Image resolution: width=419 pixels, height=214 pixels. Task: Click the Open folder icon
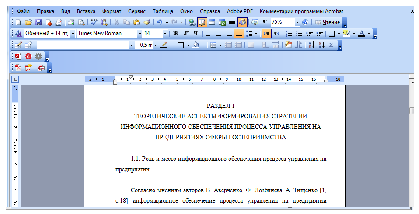[x=28, y=22]
